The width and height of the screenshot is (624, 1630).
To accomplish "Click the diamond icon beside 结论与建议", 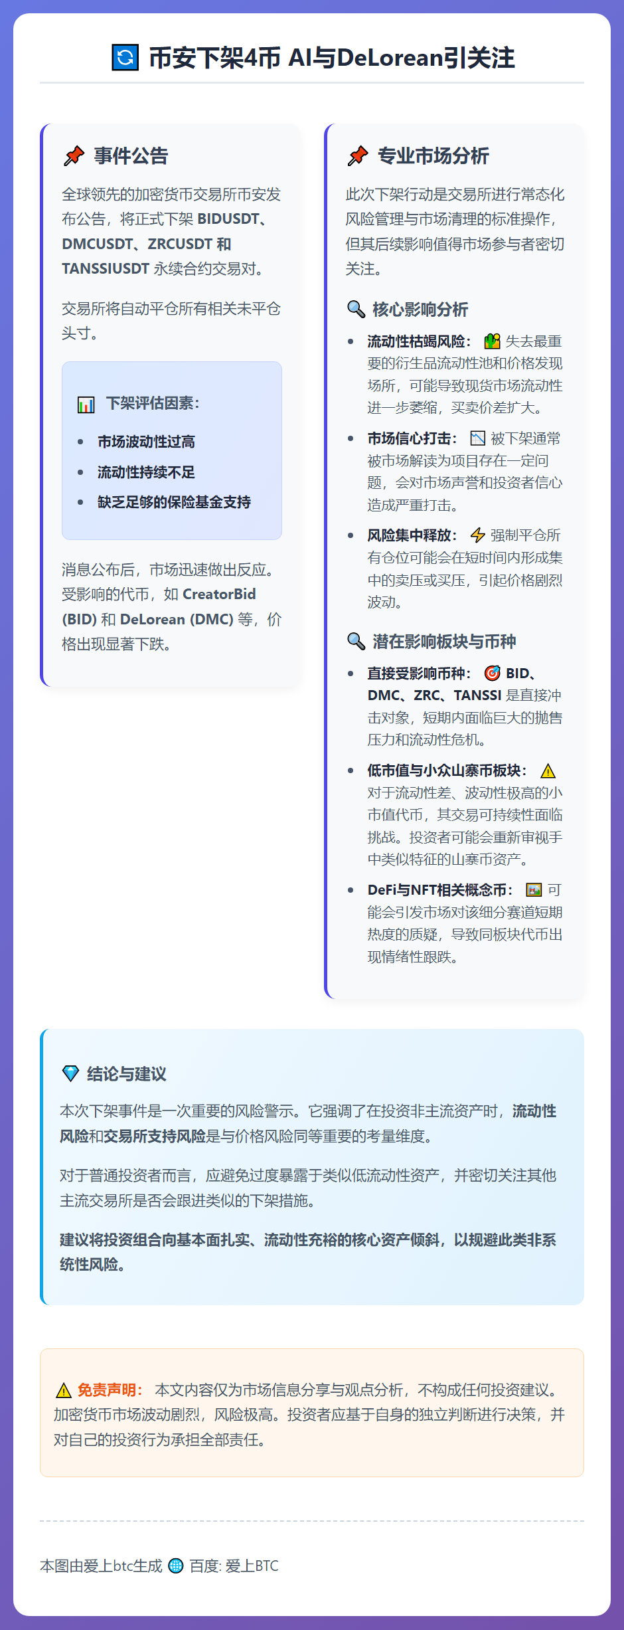I will 70,1073.
